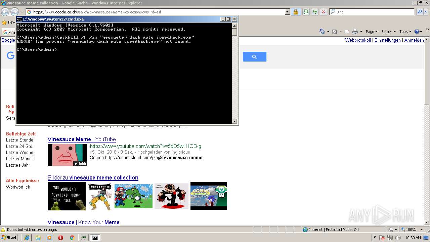Click the Anmelden sign-in link
430x242 pixels.
[x=414, y=40]
